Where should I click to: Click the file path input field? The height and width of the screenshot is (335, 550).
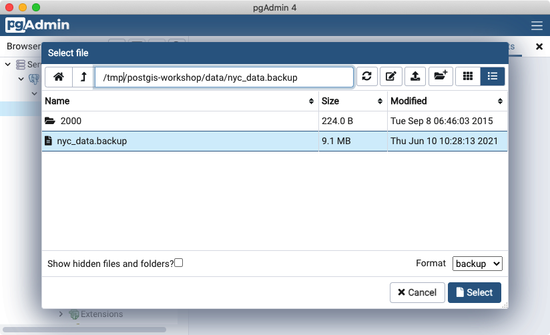pyautogui.click(x=224, y=77)
